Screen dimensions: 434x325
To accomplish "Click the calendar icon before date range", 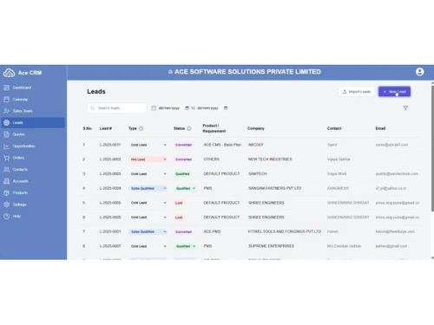I will (x=154, y=108).
